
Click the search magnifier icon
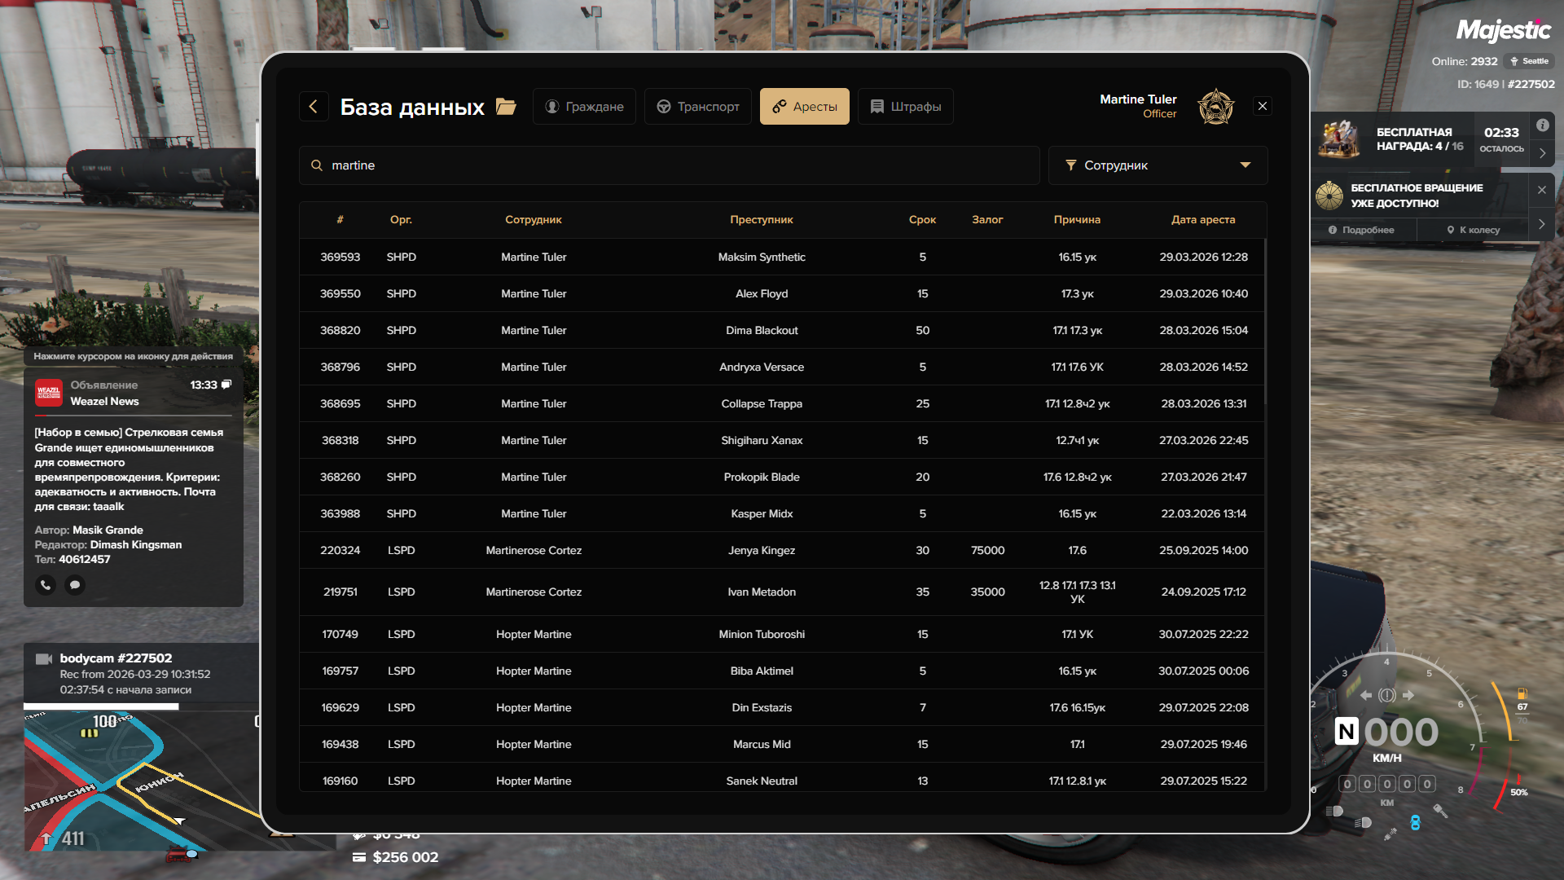click(317, 165)
